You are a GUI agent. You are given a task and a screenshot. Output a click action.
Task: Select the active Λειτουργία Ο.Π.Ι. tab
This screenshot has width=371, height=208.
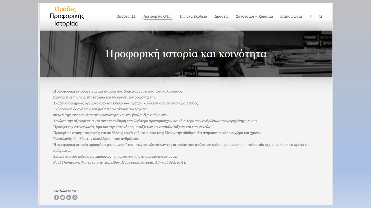(157, 16)
